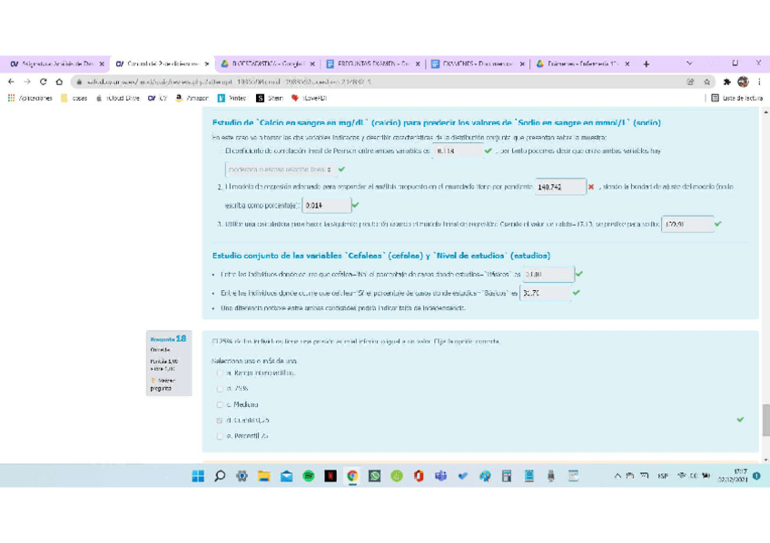Click the taskbar search magnifier icon

[x=220, y=476]
